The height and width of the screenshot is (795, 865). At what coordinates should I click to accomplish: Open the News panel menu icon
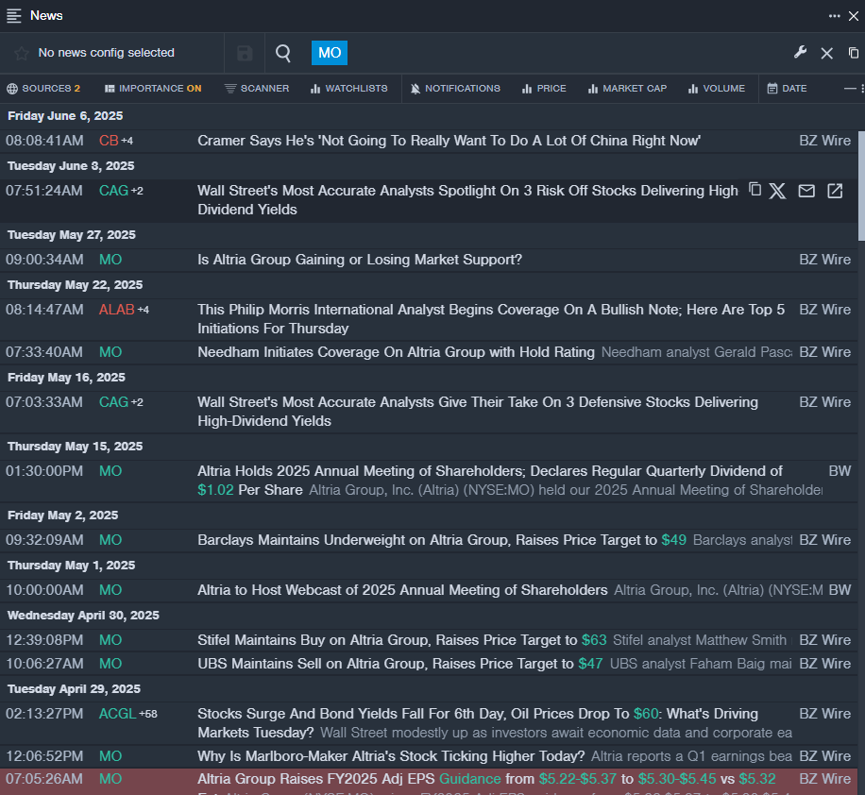[14, 15]
